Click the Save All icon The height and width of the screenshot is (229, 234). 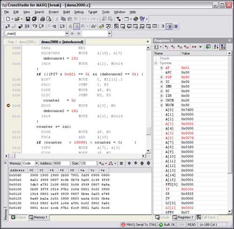34,19
